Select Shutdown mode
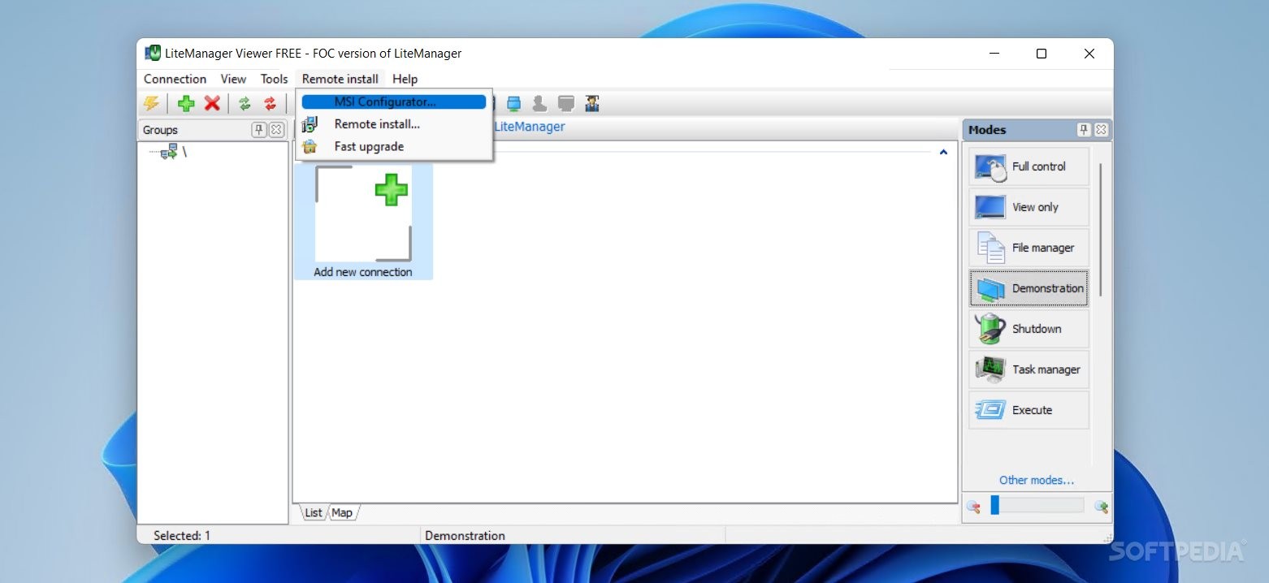Screen dimensions: 1269x583 click(x=1029, y=329)
